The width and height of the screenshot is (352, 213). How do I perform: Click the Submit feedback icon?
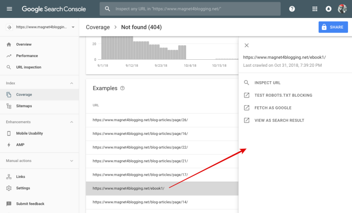point(9,204)
